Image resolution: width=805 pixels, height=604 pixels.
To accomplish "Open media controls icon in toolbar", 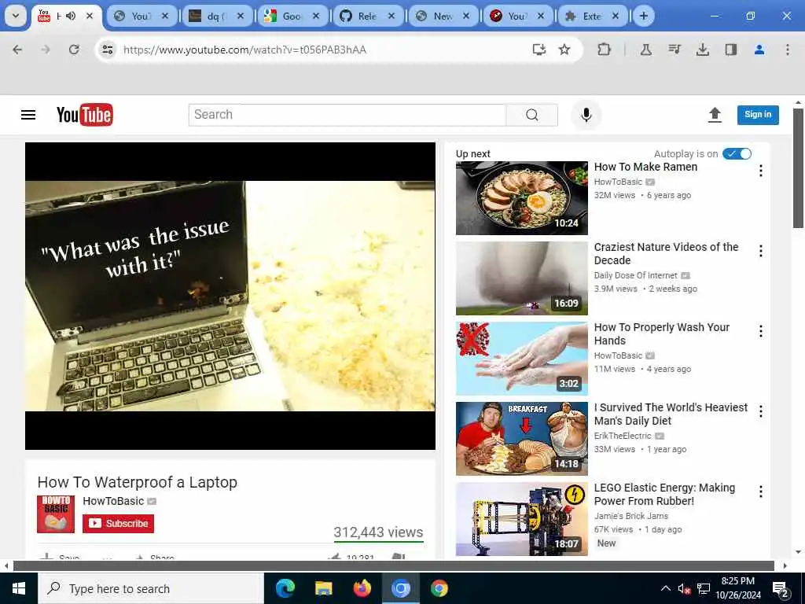I will [674, 50].
